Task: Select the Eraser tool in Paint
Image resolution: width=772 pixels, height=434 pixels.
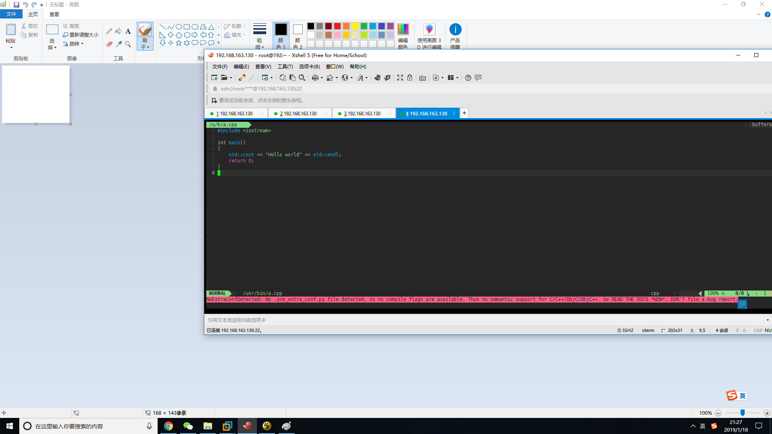Action: [x=109, y=44]
